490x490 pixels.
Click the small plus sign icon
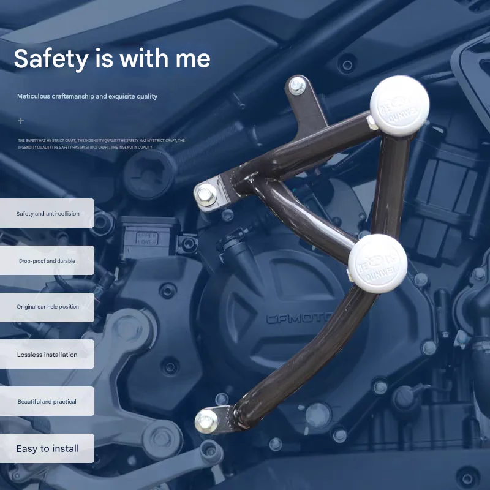(21, 121)
